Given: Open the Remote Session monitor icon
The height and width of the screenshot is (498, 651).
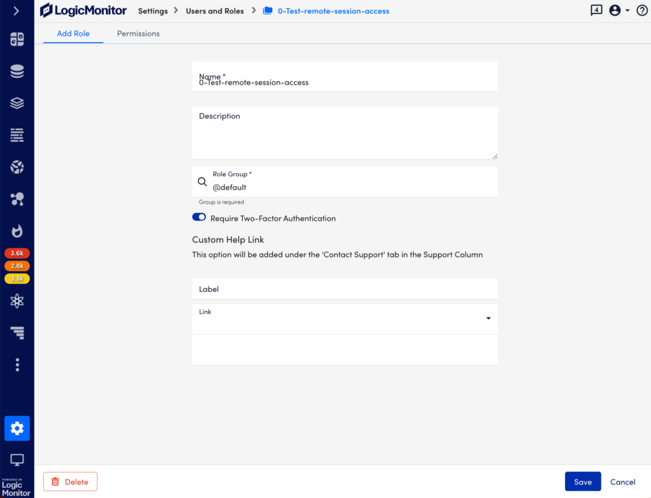Looking at the screenshot, I should [17, 460].
